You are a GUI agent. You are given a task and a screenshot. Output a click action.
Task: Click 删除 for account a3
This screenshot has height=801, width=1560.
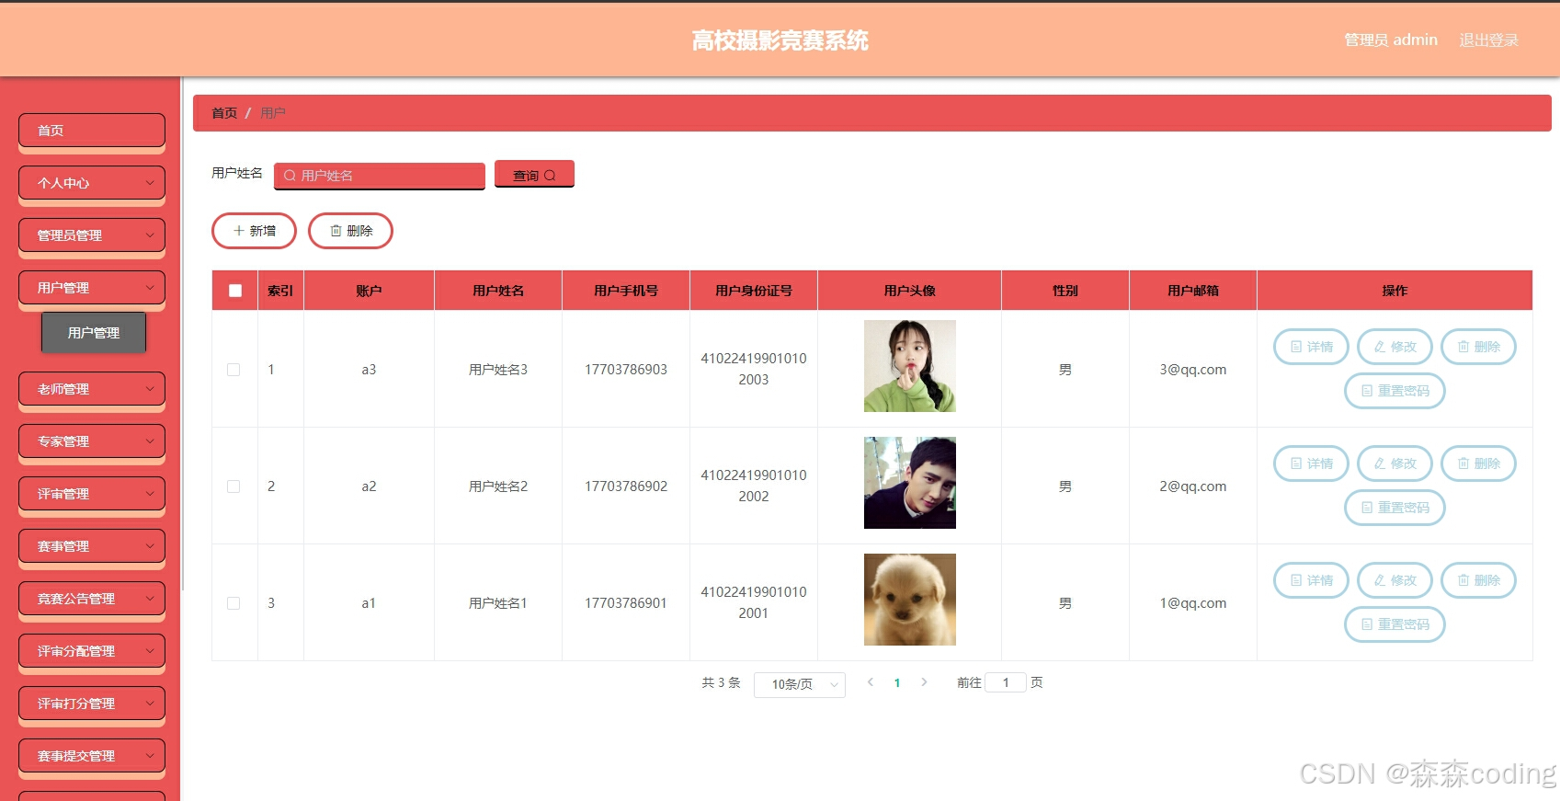pos(1478,347)
